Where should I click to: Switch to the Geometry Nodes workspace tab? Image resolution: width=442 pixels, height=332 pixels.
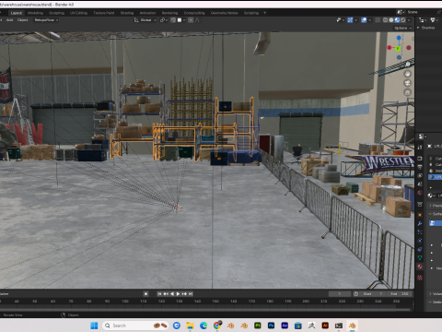pyautogui.click(x=224, y=13)
